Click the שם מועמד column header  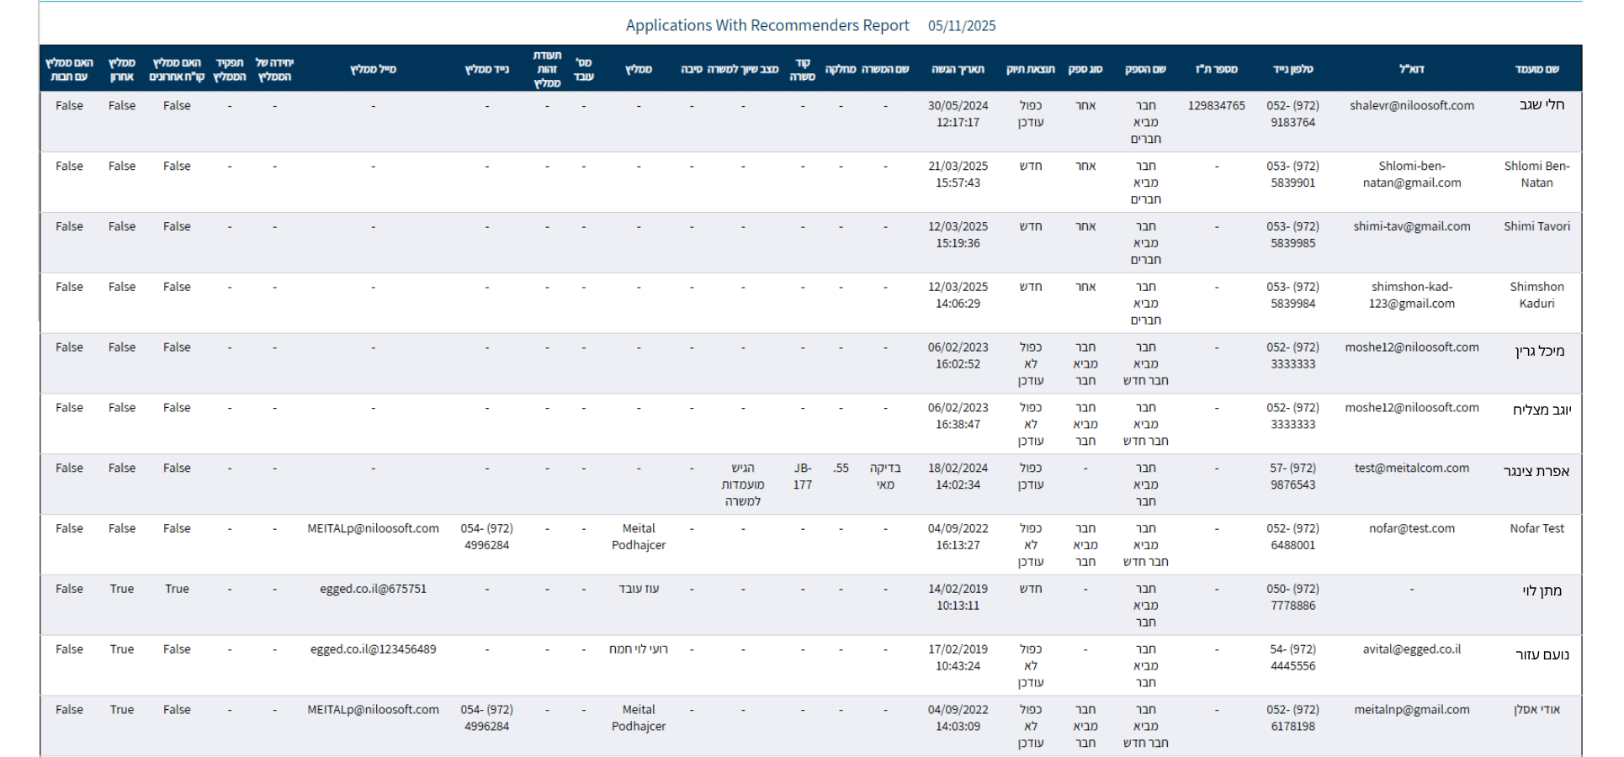click(1536, 69)
